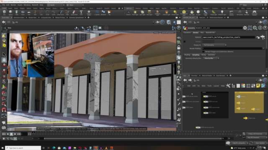Toggle network list mode icon

(238, 86)
